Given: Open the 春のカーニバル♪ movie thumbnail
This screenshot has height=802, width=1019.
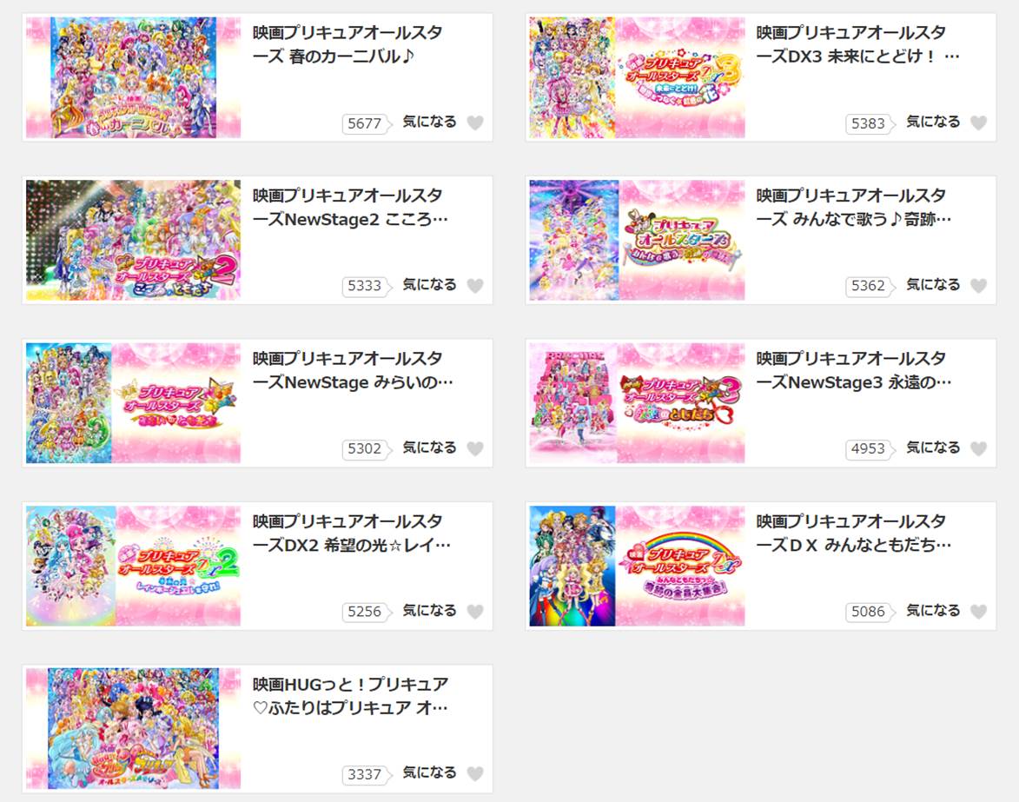Looking at the screenshot, I should [133, 77].
